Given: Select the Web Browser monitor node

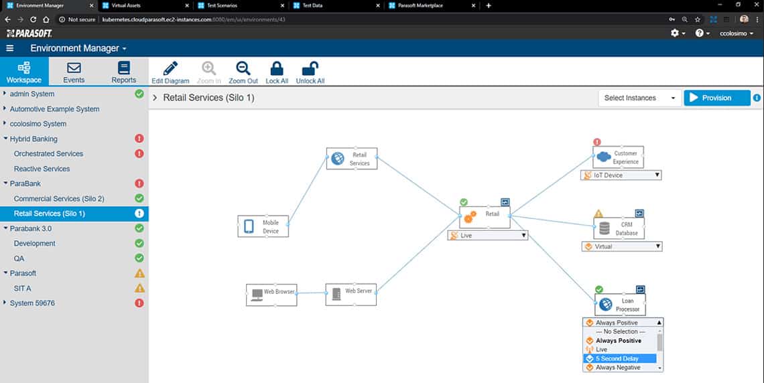Looking at the screenshot, I should [x=271, y=295].
